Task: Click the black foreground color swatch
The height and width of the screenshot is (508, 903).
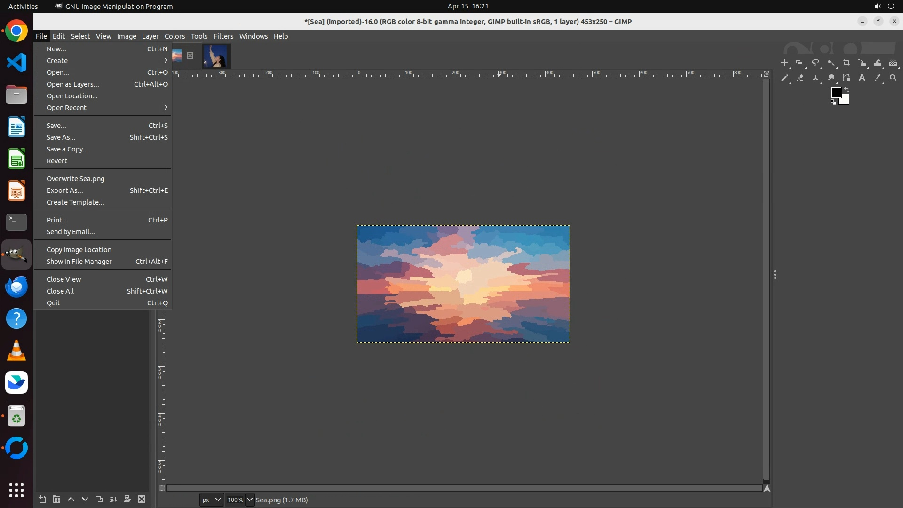Action: click(835, 93)
